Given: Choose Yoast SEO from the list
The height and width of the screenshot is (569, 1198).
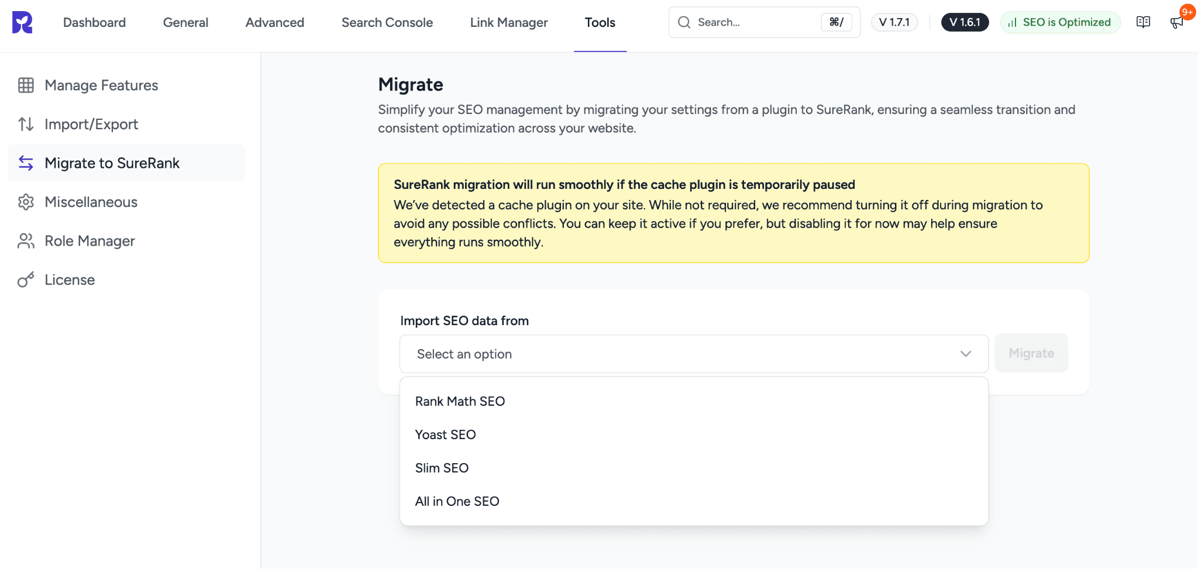Looking at the screenshot, I should (x=694, y=434).
